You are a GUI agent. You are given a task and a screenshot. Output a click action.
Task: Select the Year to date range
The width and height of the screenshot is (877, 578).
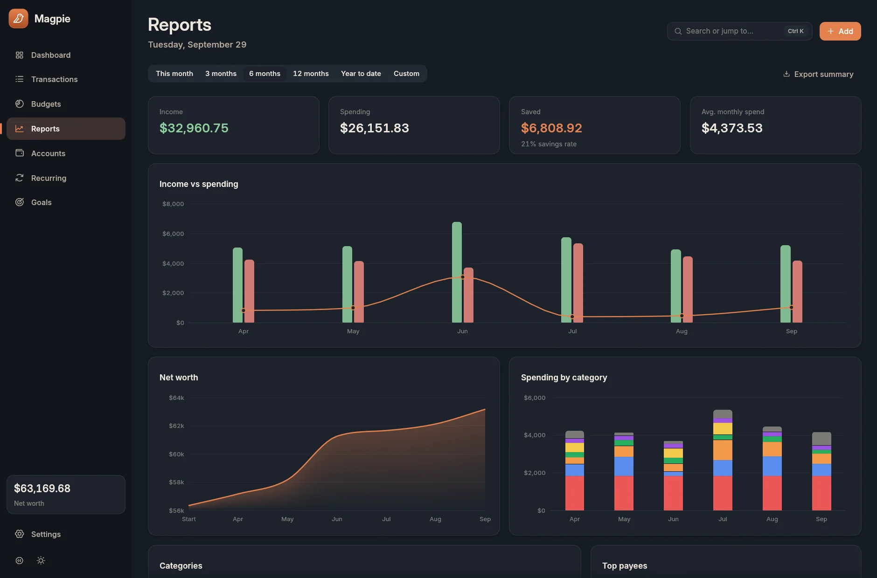[361, 74]
